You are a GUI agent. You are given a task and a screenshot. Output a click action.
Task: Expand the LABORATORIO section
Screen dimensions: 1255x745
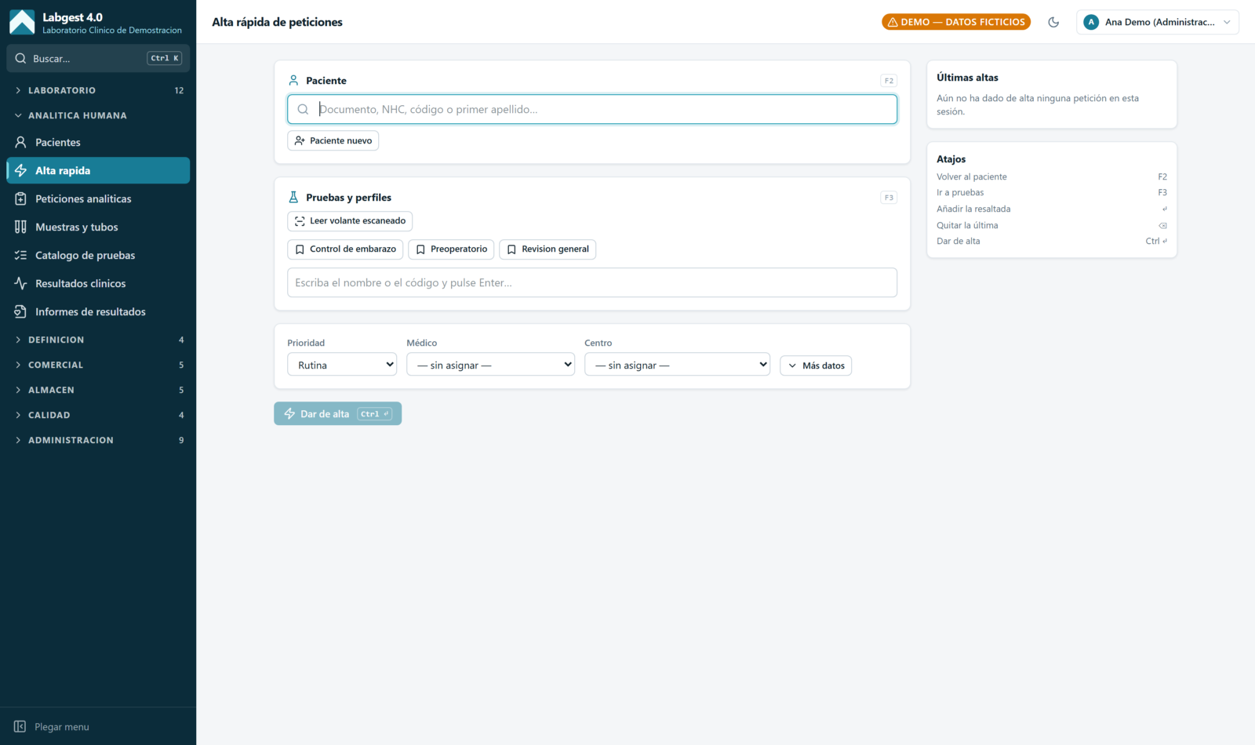point(98,90)
